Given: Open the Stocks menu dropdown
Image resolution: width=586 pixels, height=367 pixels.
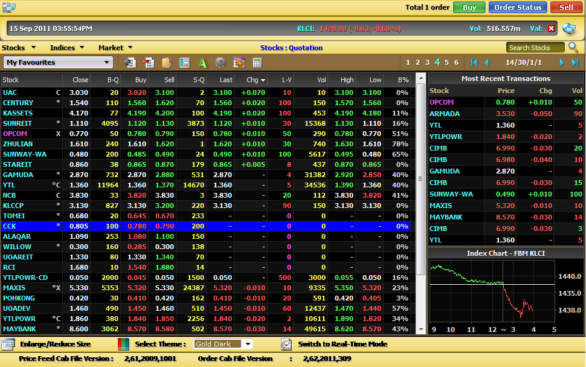Looking at the screenshot, I should (19, 48).
